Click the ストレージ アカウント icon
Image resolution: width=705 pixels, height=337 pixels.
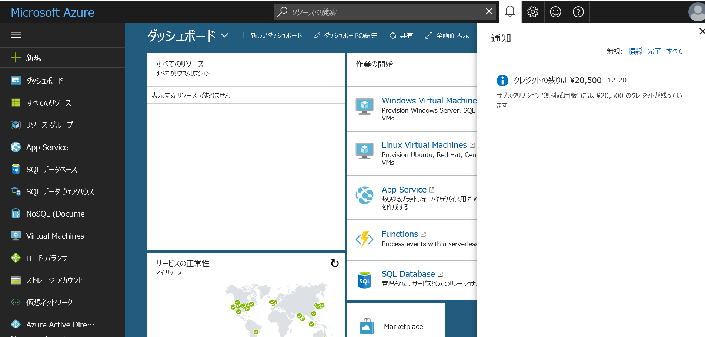click(16, 280)
